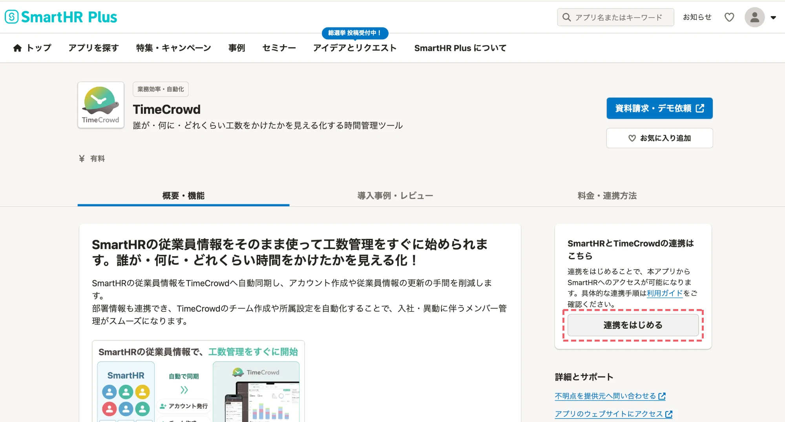785x422 pixels.
Task: Open the 利用ガイド link
Action: [665, 293]
